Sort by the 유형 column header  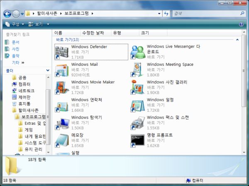click(125, 33)
